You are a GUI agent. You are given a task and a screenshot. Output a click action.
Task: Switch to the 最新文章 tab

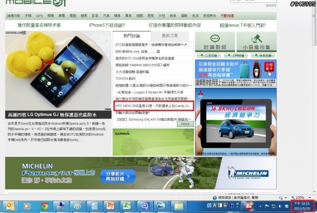(170, 36)
